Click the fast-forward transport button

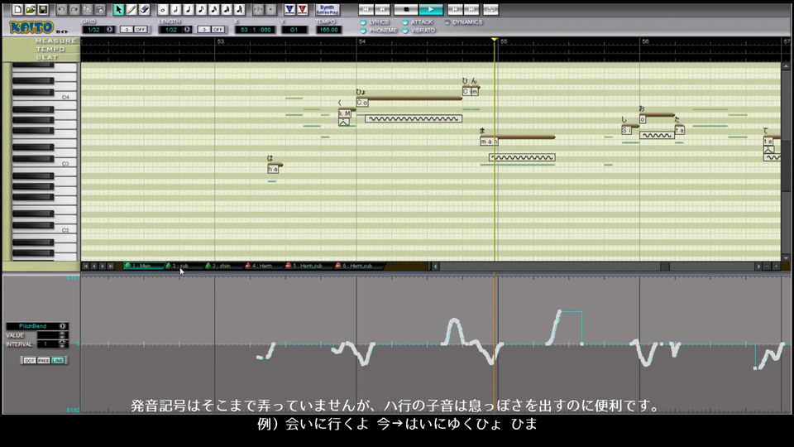pos(455,10)
